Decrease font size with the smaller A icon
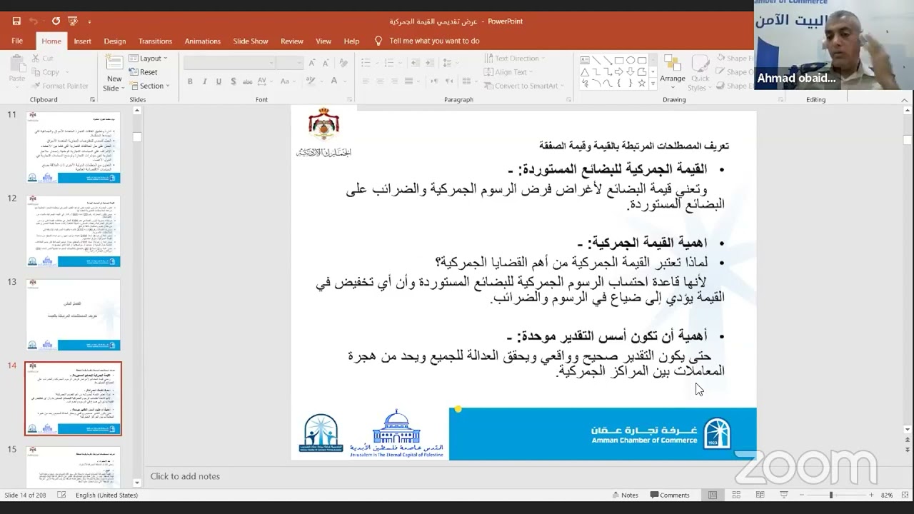Image resolution: width=914 pixels, height=514 pixels. 327,63
